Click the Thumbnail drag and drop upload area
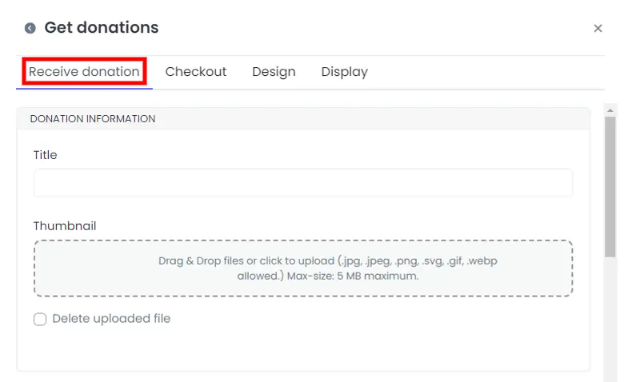This screenshot has height=382, width=624. 303,269
